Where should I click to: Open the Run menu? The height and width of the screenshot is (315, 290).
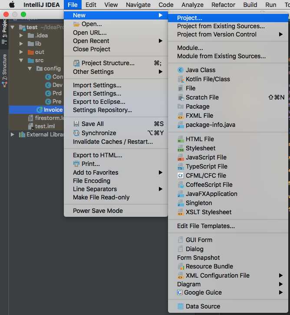[270, 5]
